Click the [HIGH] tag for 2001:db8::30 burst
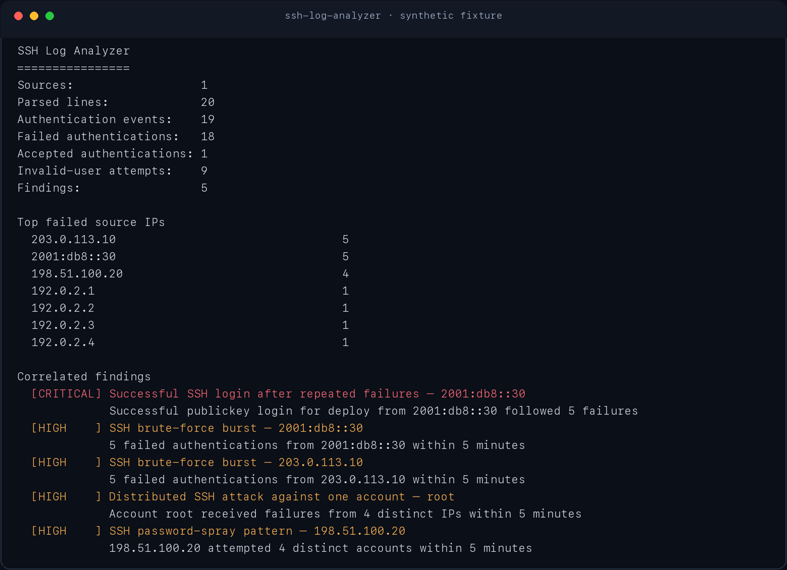The width and height of the screenshot is (787, 570). coord(67,428)
